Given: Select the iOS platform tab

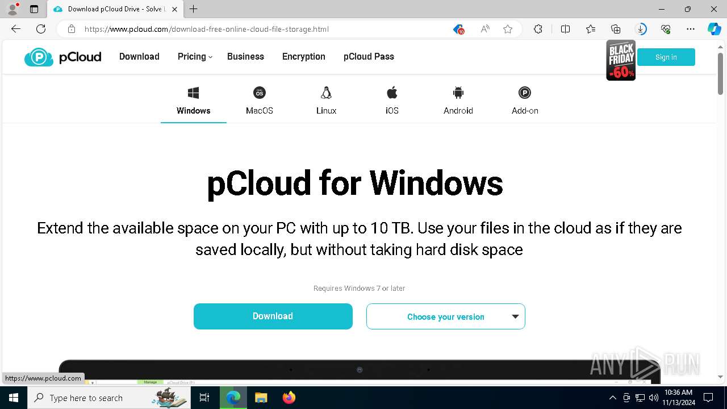Looking at the screenshot, I should tap(392, 101).
